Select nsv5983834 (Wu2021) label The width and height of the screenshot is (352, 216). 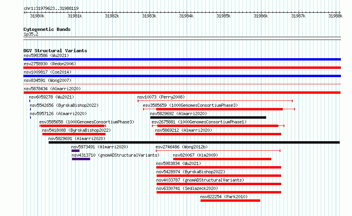[x=178, y=163]
